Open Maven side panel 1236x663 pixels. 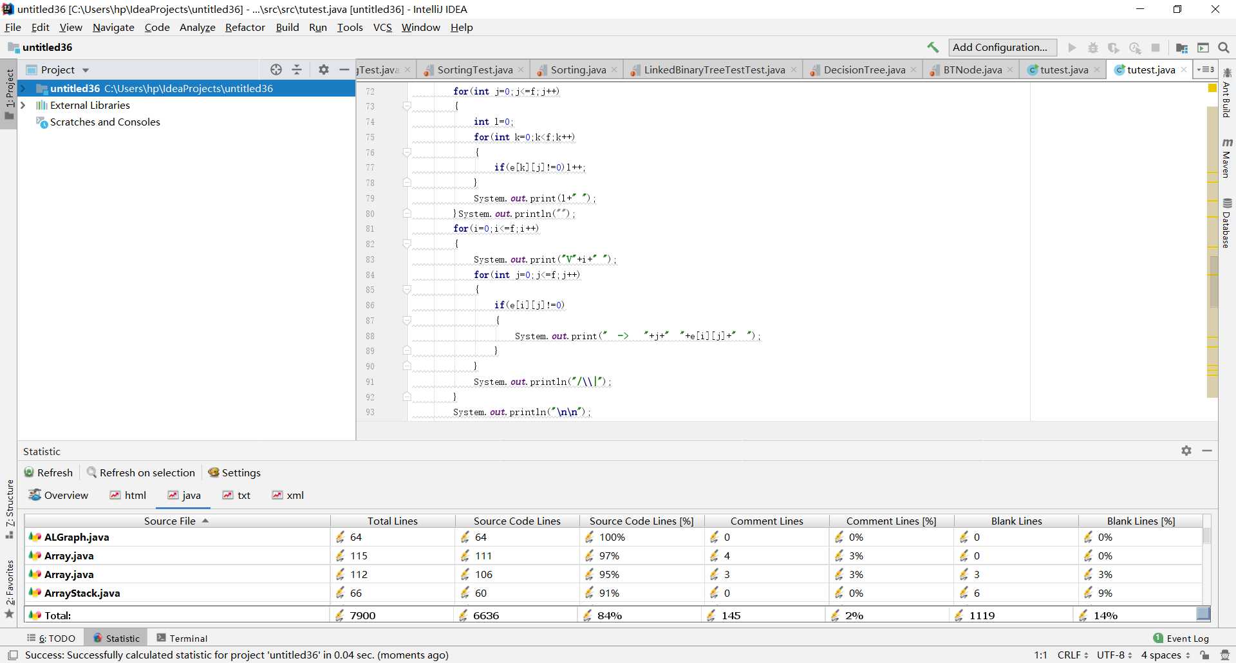(1227, 158)
